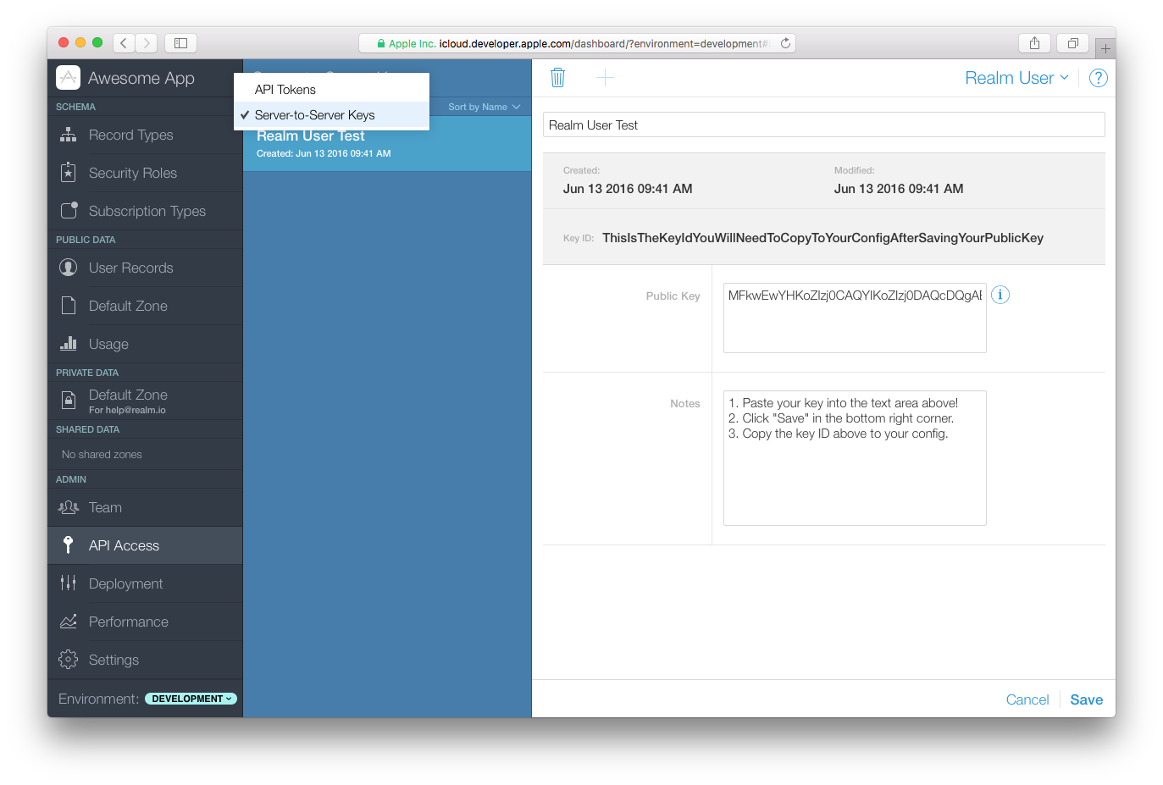The height and width of the screenshot is (785, 1163).
Task: Open the Sort by Name dropdown
Action: pos(484,107)
